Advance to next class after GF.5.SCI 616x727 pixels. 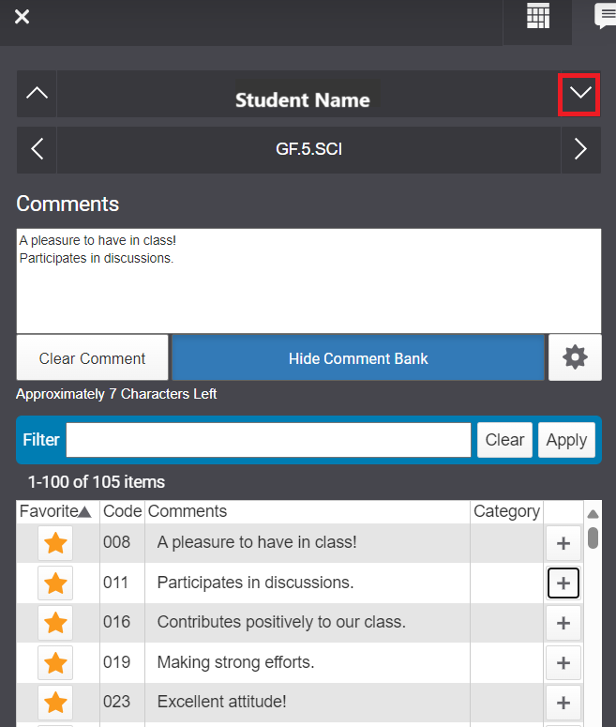pyautogui.click(x=580, y=149)
